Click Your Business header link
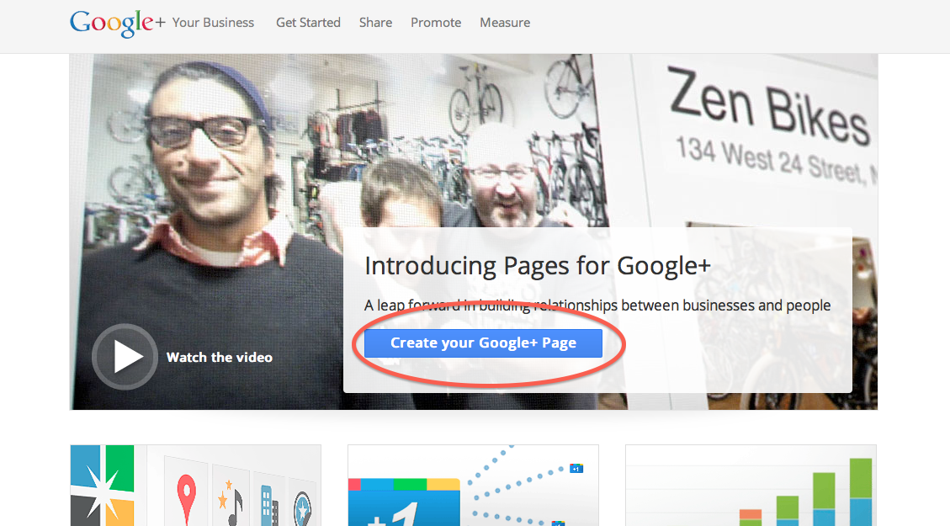This screenshot has width=950, height=526. tap(213, 23)
